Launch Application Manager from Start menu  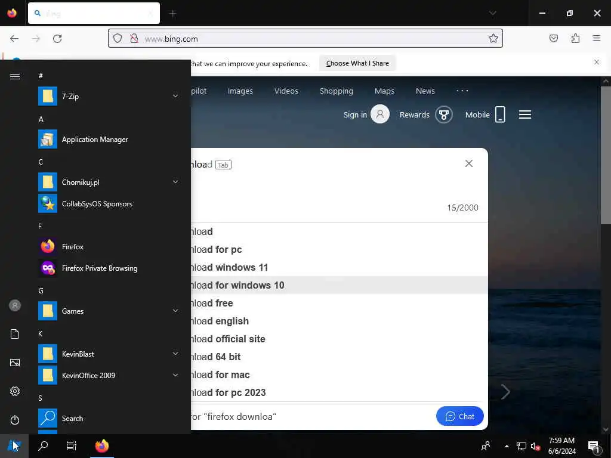pos(109,139)
